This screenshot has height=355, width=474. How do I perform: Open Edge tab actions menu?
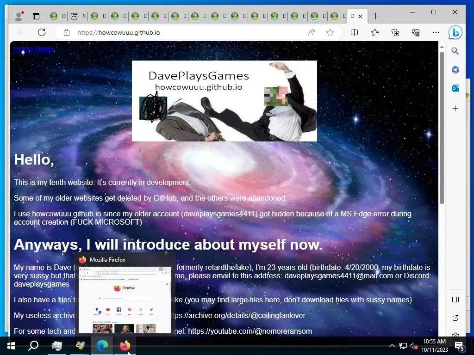(x=36, y=16)
